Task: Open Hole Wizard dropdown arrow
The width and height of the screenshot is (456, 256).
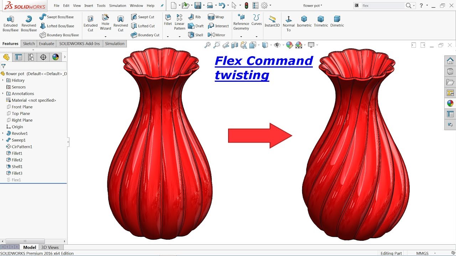Action: tap(105, 36)
